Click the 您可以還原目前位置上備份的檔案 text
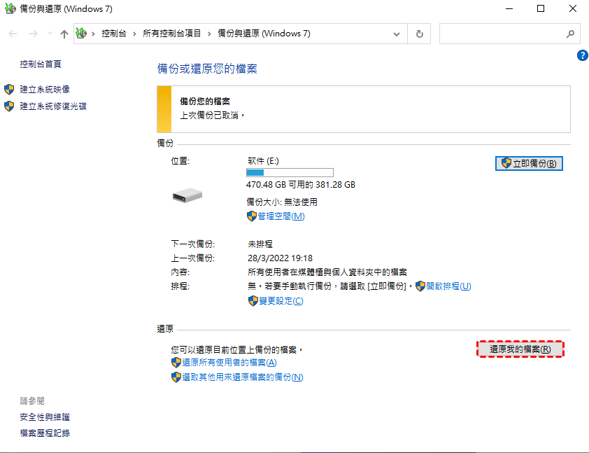 pyautogui.click(x=236, y=350)
